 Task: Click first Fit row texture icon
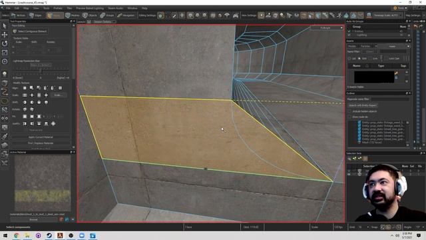pos(25,116)
